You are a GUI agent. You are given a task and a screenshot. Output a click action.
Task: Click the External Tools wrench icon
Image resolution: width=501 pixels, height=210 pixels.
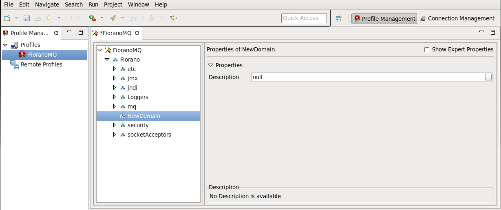113,18
